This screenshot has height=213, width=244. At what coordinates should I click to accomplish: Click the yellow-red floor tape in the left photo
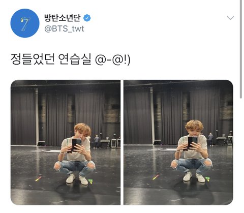38,179
